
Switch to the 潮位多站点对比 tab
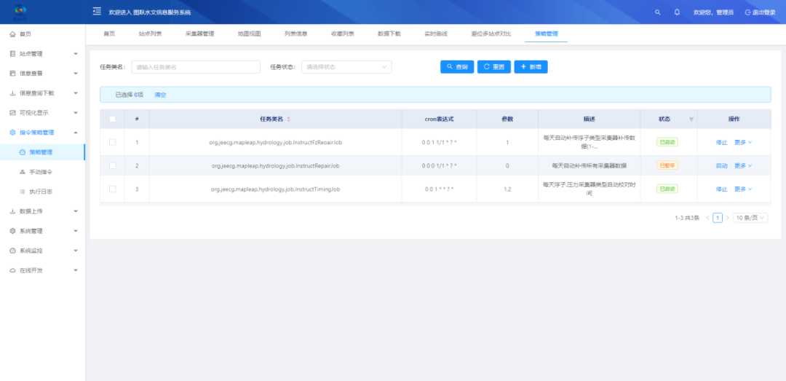coord(491,34)
